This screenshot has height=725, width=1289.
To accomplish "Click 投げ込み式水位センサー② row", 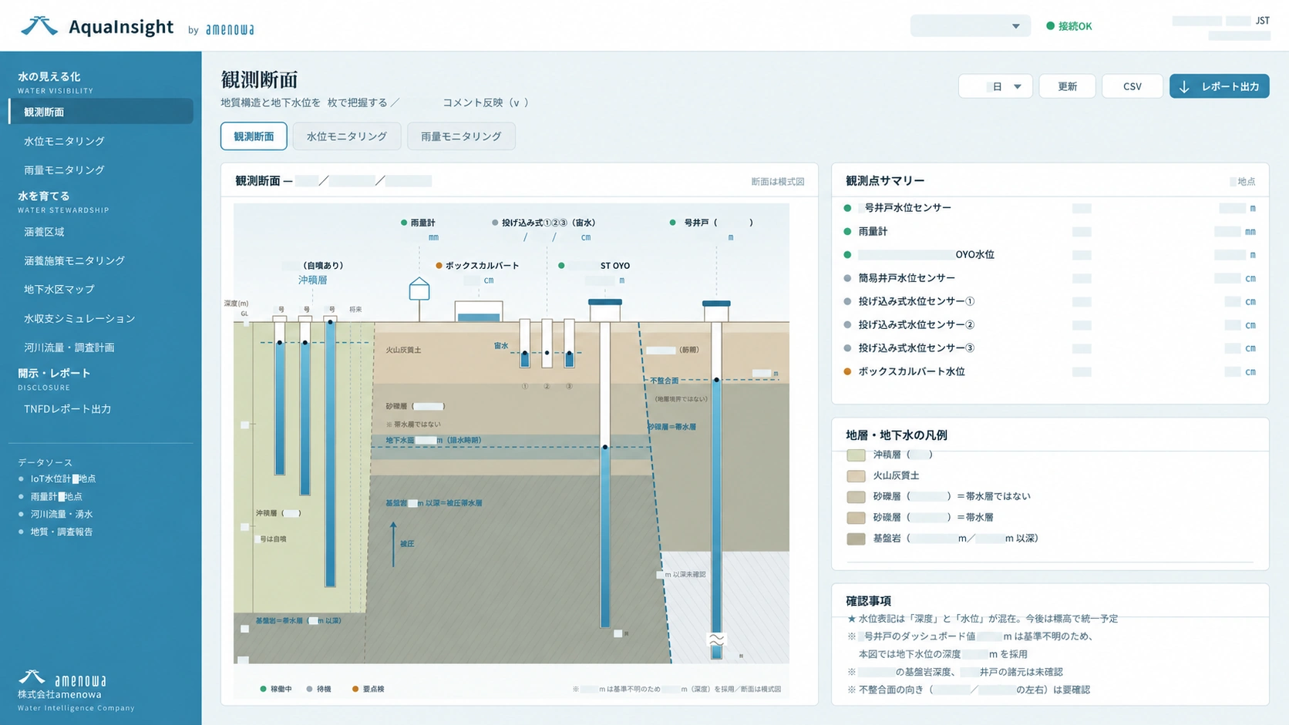I will (1050, 324).
